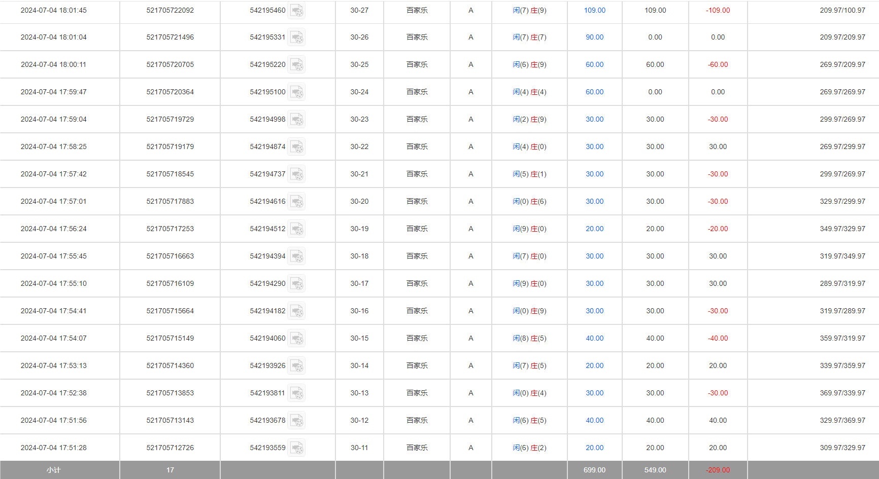The height and width of the screenshot is (479, 879).
Task: Open the video for game 542193926
Action: point(297,366)
